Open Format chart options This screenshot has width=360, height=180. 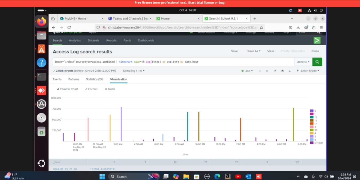click(x=91, y=89)
